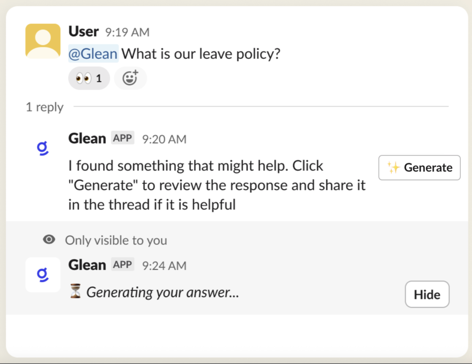Open the add reaction emoji picker
This screenshot has width=472, height=364.
coord(130,78)
